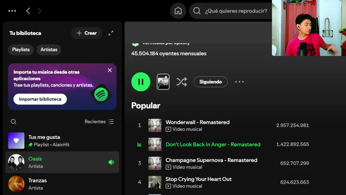Select 'Playlist • AlainHit' subtitle text
Viewport: 346px width, 195px height.
click(52, 145)
